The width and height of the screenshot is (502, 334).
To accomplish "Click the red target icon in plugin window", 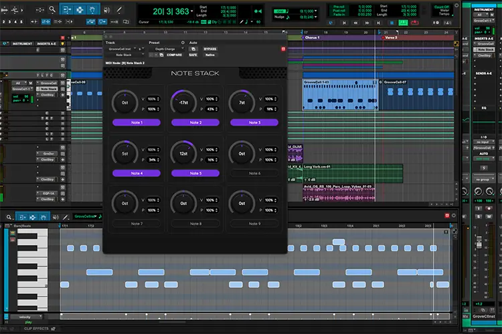I will click(283, 49).
